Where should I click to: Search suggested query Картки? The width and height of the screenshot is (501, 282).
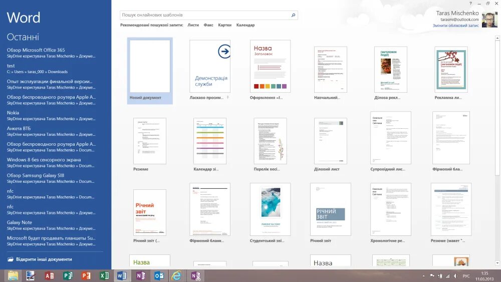coord(224,25)
